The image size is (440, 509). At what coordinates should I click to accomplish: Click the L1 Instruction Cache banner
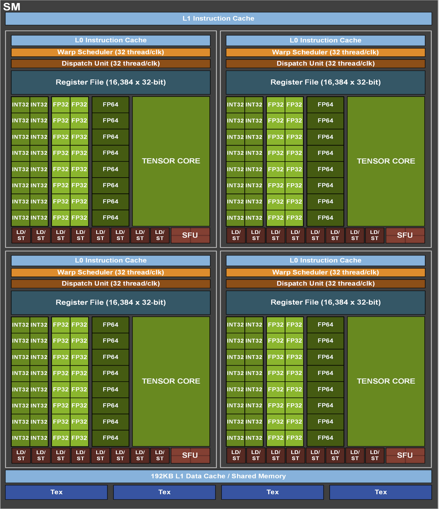tap(220, 18)
